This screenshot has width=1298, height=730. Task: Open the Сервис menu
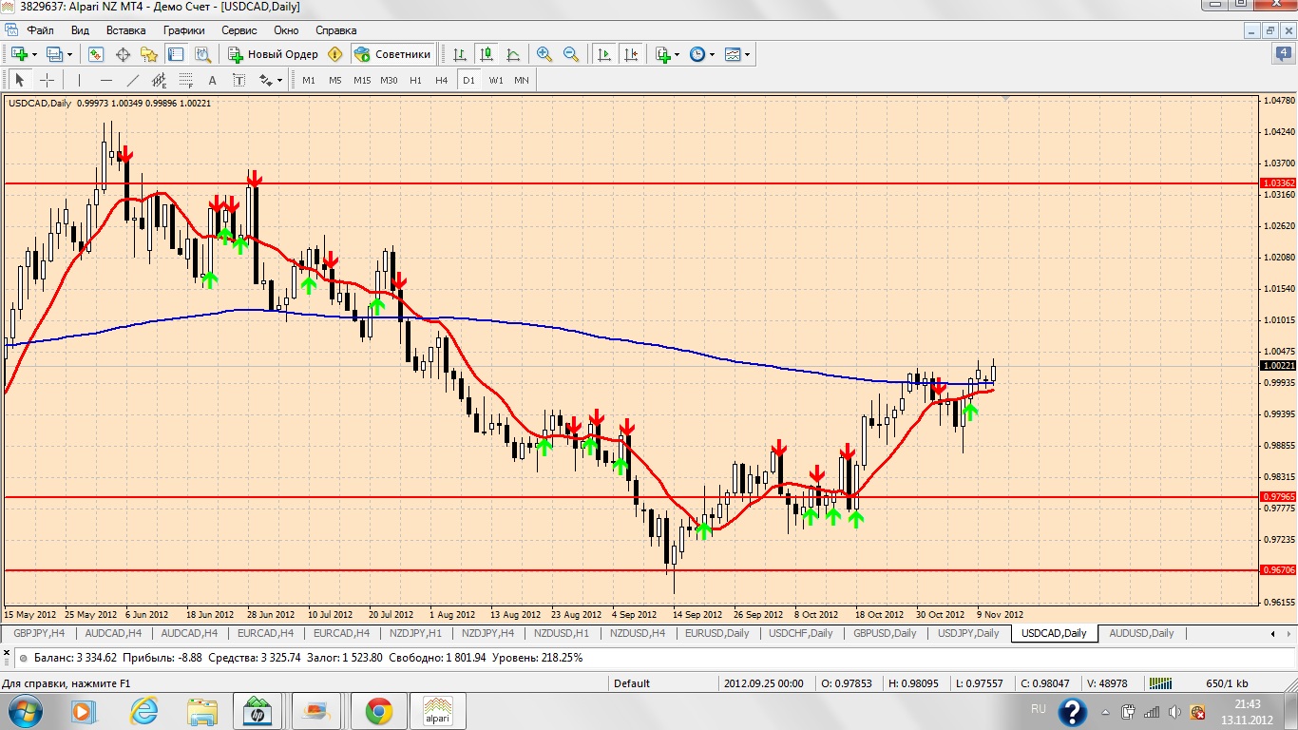239,30
